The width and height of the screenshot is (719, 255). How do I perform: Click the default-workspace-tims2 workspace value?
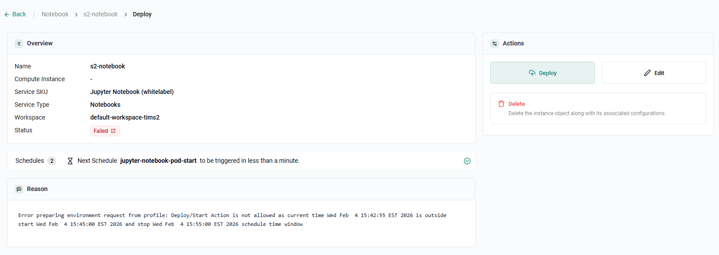(125, 117)
